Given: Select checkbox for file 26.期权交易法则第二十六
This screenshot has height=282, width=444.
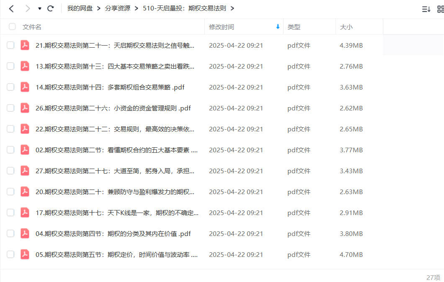Looking at the screenshot, I should coord(10,108).
